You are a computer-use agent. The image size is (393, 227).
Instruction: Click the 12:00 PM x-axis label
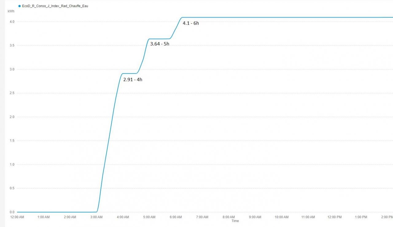click(334, 217)
